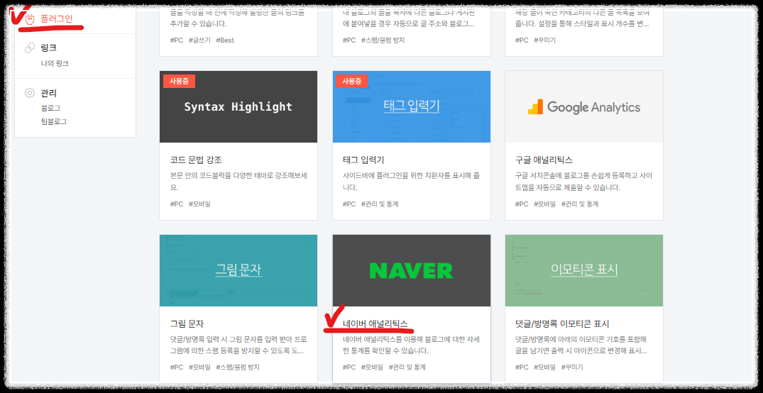Click #모바일 tag on 코드 문법 강조 card

pos(199,204)
